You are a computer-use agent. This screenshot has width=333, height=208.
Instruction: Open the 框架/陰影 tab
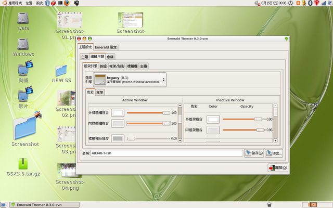[117, 66]
